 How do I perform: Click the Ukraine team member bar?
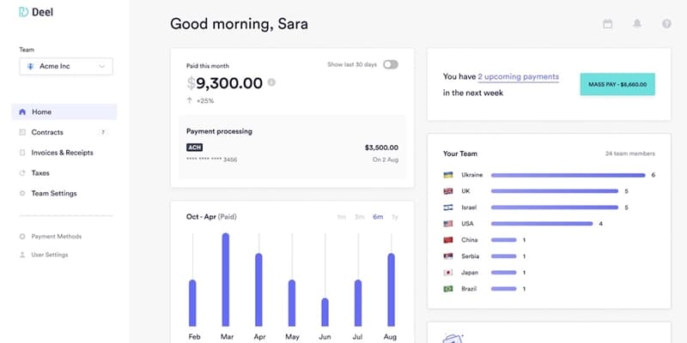pyautogui.click(x=568, y=175)
